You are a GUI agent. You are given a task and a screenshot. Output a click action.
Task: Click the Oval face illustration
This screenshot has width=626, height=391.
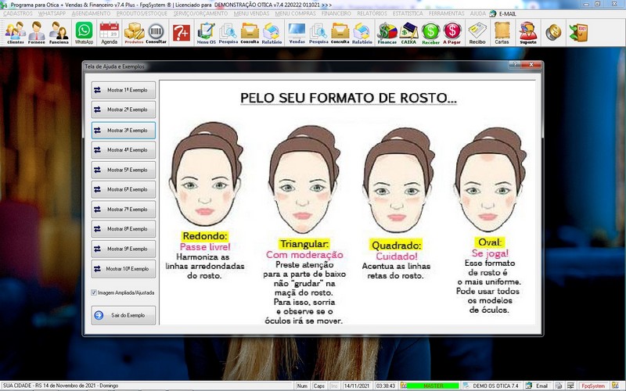pyautogui.click(x=490, y=180)
